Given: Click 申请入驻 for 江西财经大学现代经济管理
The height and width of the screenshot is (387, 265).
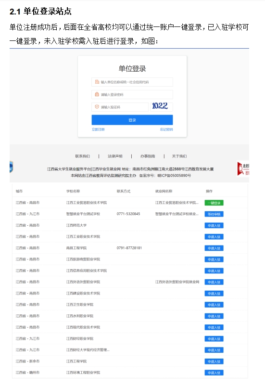Looking at the screenshot, I should pyautogui.click(x=214, y=350).
